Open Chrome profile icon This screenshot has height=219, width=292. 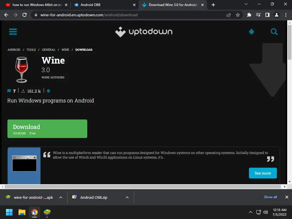point(277,15)
